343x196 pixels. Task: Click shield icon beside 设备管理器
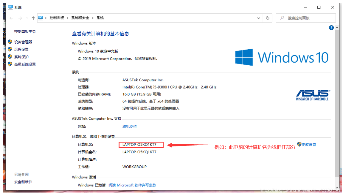click(x=10, y=42)
